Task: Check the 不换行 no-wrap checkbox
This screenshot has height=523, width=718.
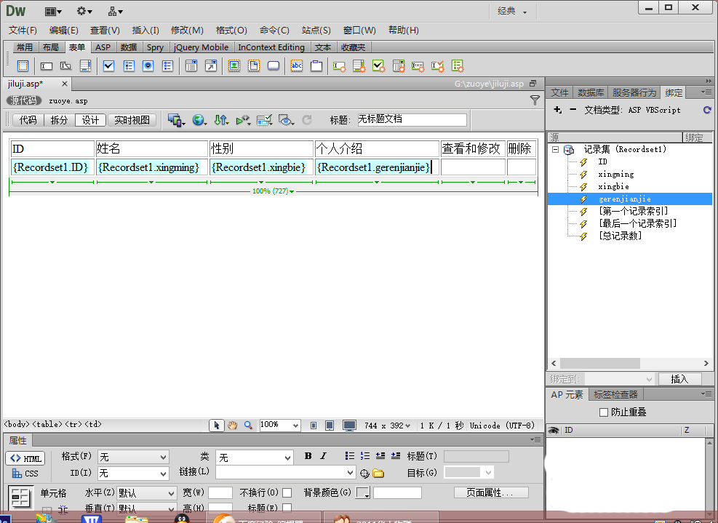Action: (x=287, y=492)
